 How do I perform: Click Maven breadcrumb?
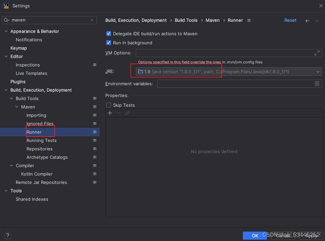pyautogui.click(x=212, y=20)
